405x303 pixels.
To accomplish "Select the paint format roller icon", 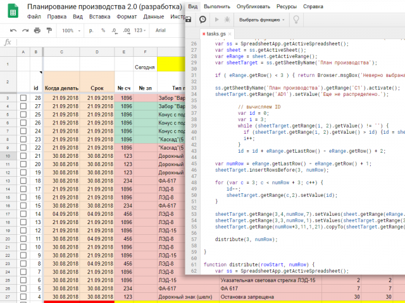I will (49, 30).
